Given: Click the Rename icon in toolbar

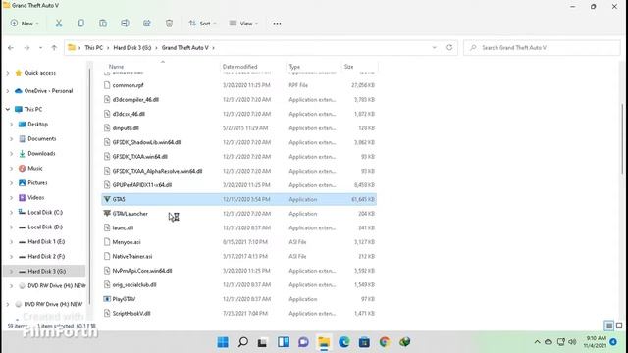Looking at the screenshot, I should (x=125, y=24).
